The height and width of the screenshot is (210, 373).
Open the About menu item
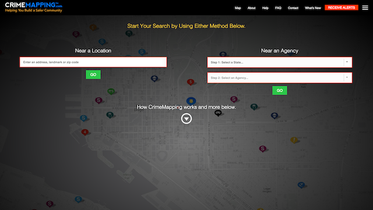pyautogui.click(x=251, y=8)
